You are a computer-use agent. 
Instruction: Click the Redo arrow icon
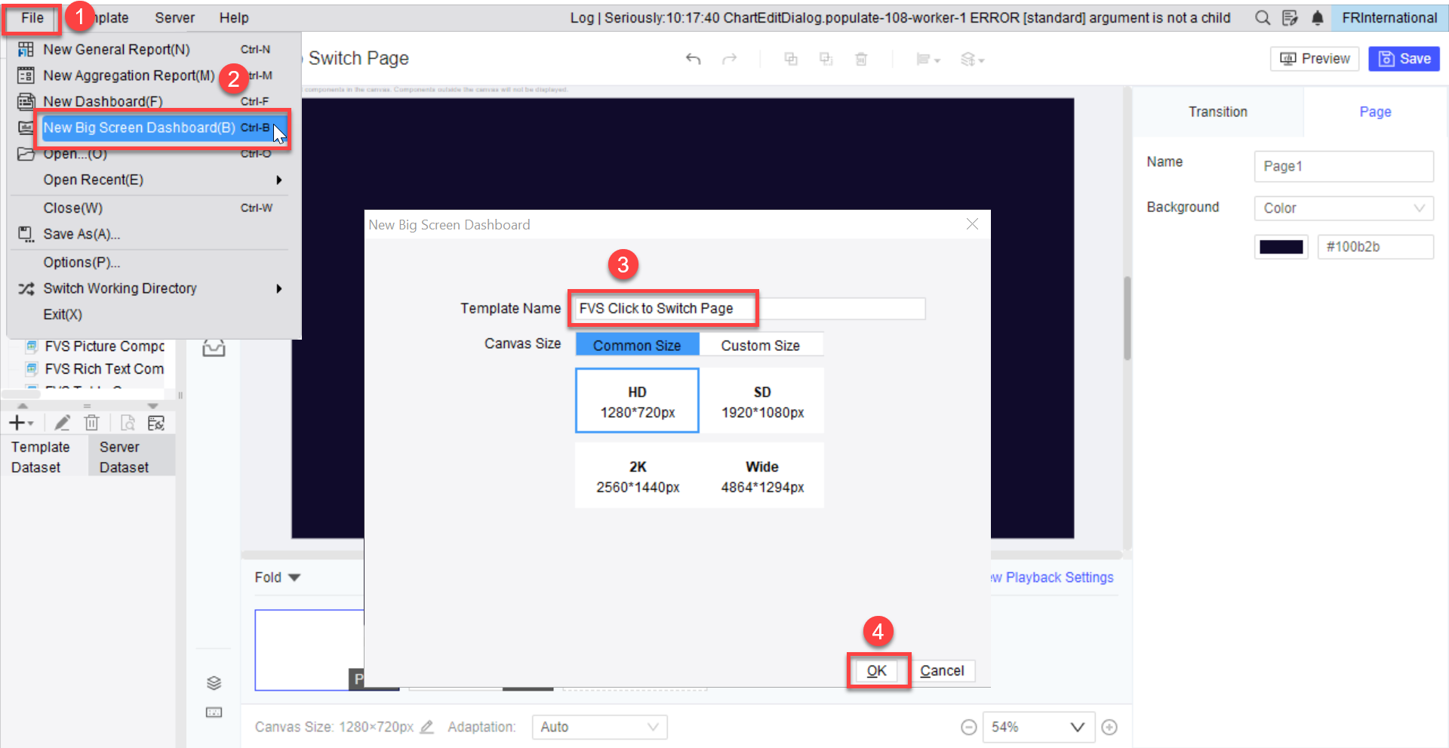[x=729, y=59]
